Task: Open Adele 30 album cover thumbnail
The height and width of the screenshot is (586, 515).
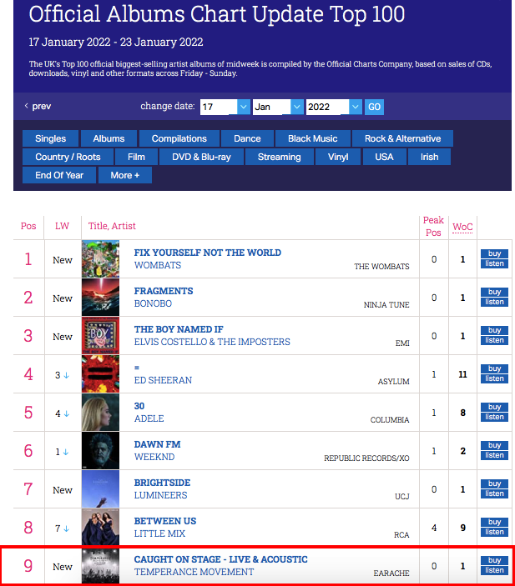Action: point(100,413)
